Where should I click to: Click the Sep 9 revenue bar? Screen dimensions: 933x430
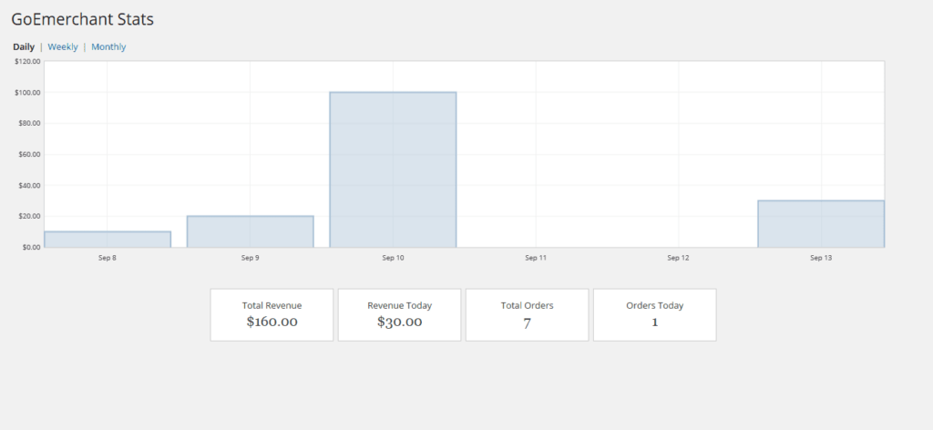pos(250,231)
